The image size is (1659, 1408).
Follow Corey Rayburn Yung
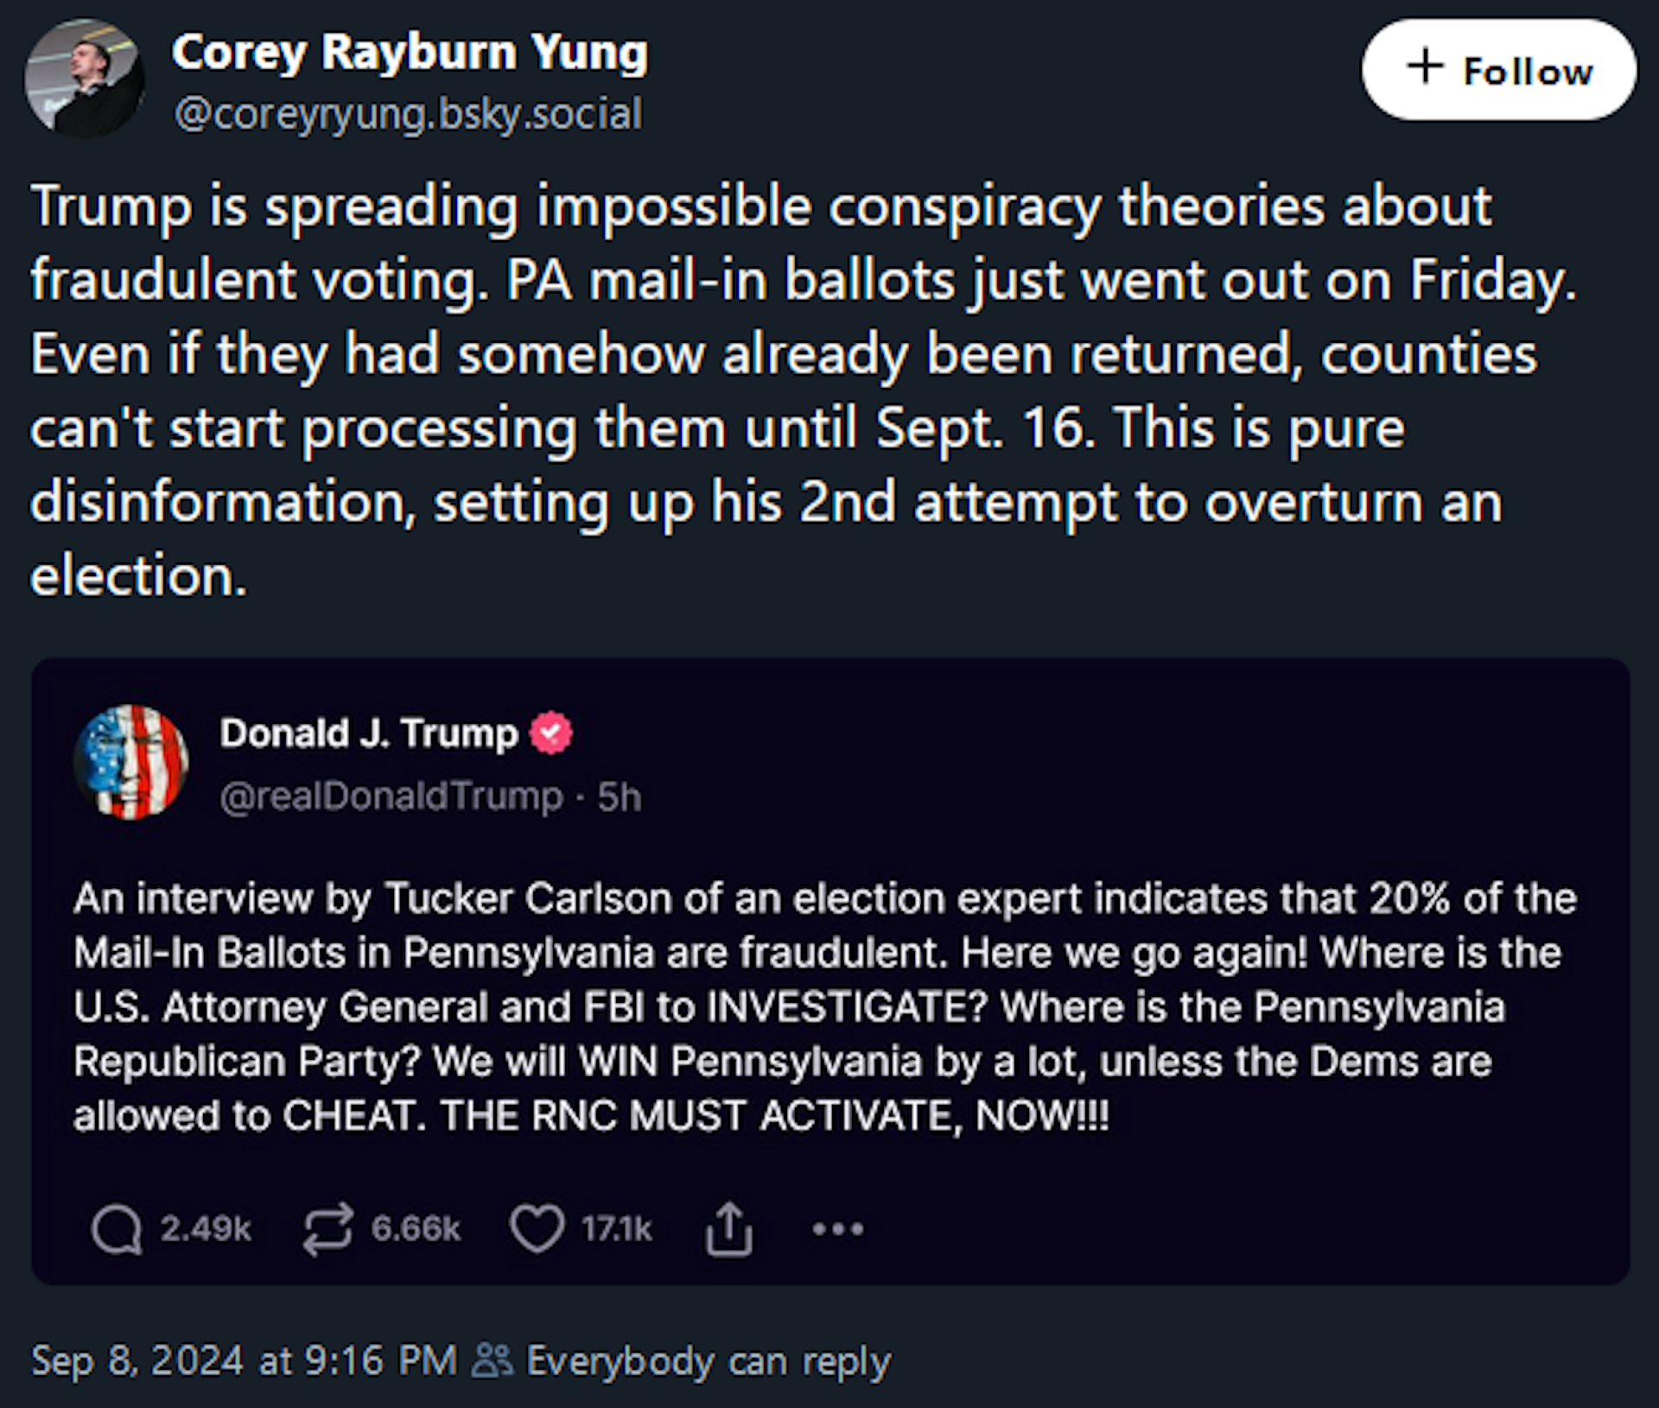coord(1499,71)
